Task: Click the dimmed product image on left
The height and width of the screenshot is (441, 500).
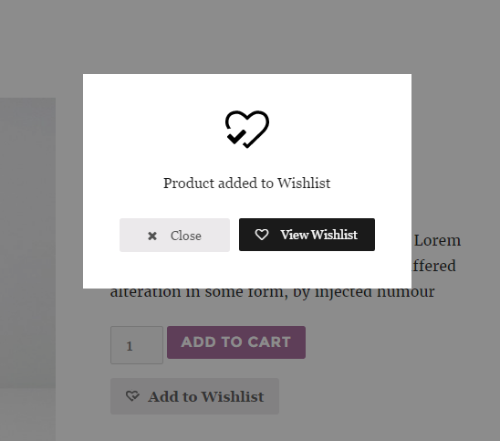Action: click(x=27, y=243)
